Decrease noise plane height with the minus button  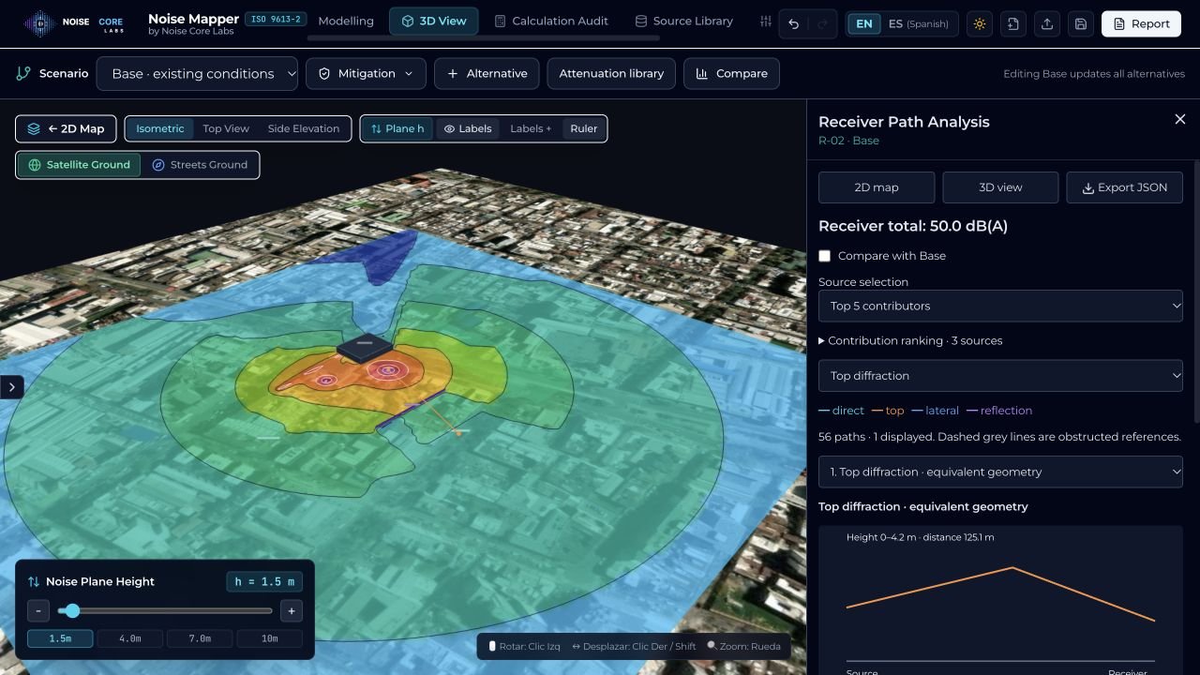pyautogui.click(x=38, y=611)
